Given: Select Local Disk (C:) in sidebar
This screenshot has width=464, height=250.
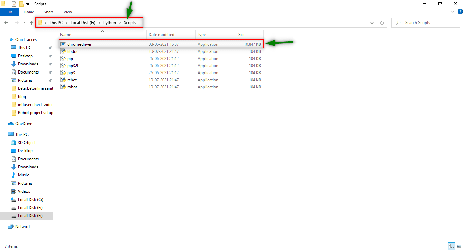Looking at the screenshot, I should 30,200.
